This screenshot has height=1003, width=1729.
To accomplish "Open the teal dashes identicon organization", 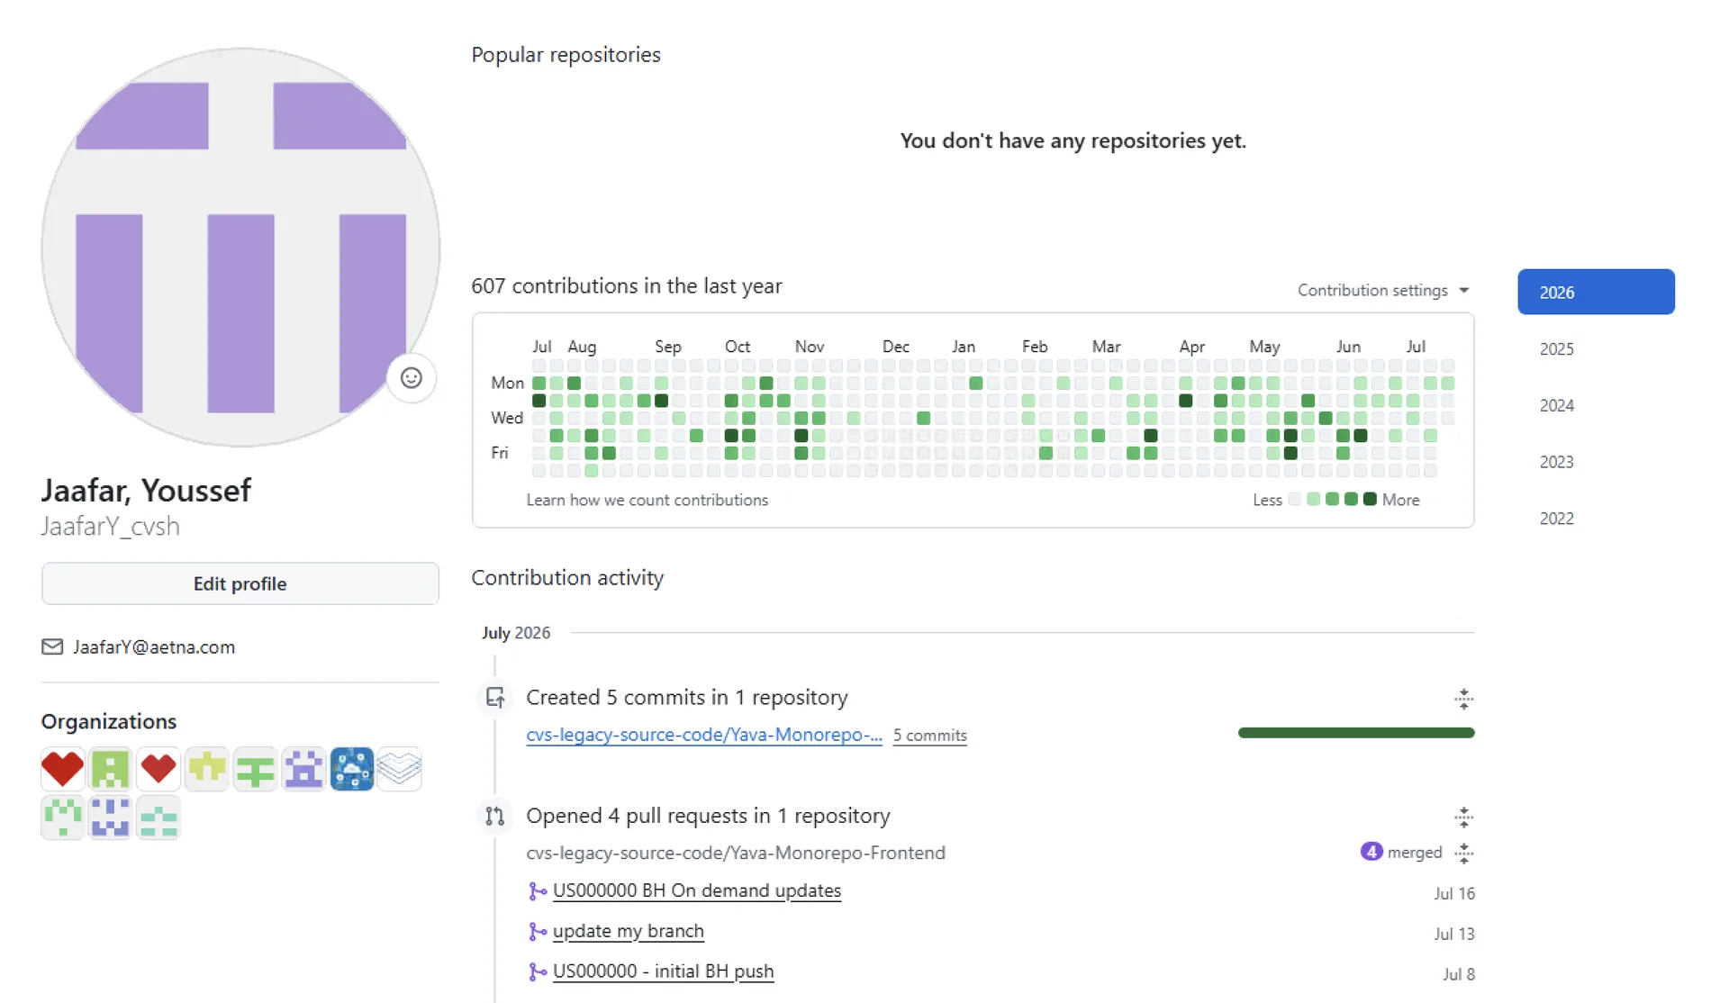I will point(158,818).
